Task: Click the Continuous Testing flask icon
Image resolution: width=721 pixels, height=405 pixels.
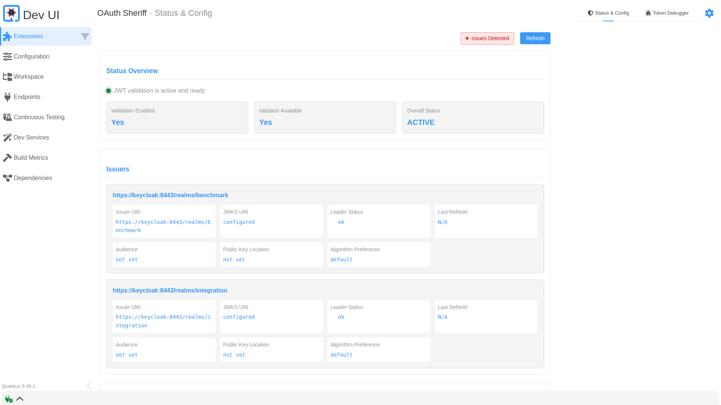Action: pyautogui.click(x=7, y=117)
